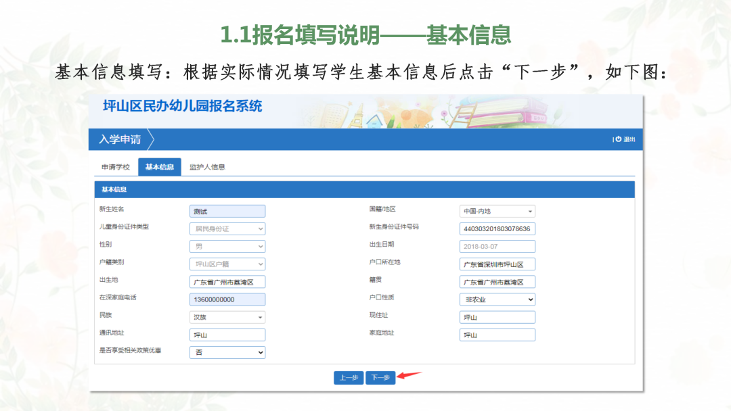Select the 在深家庭电话 phone field

click(227, 299)
